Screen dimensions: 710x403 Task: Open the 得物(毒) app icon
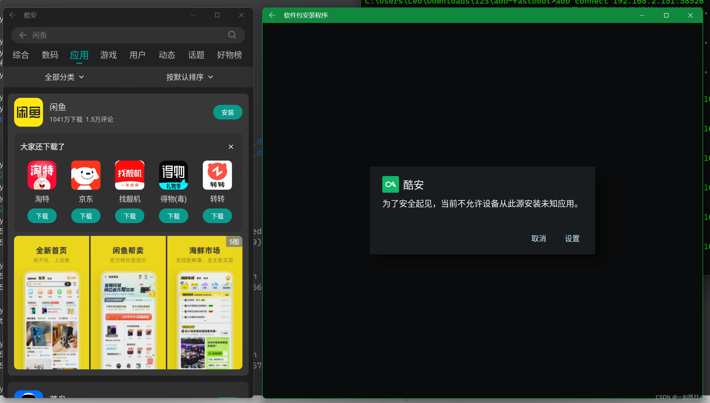[174, 175]
